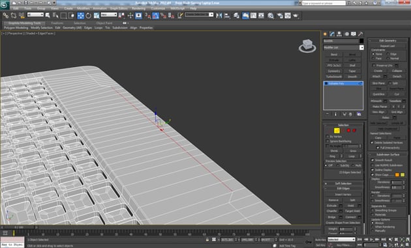This screenshot has width=411, height=248.
Task: Toggle the Angle Snap icon
Action: [x=155, y=16]
